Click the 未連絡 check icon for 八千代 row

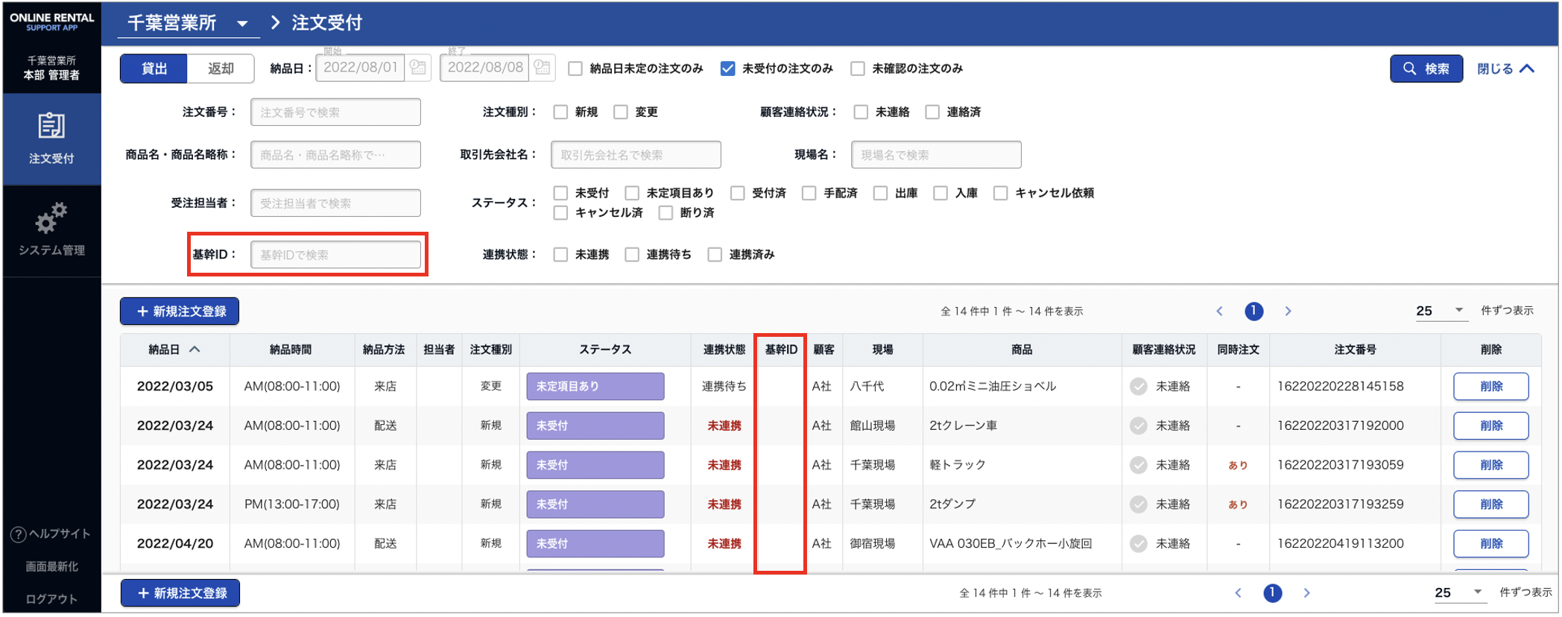click(x=1138, y=387)
